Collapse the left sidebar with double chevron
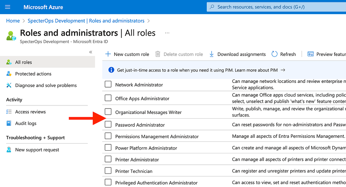The height and width of the screenshot is (187, 346). 91,52
